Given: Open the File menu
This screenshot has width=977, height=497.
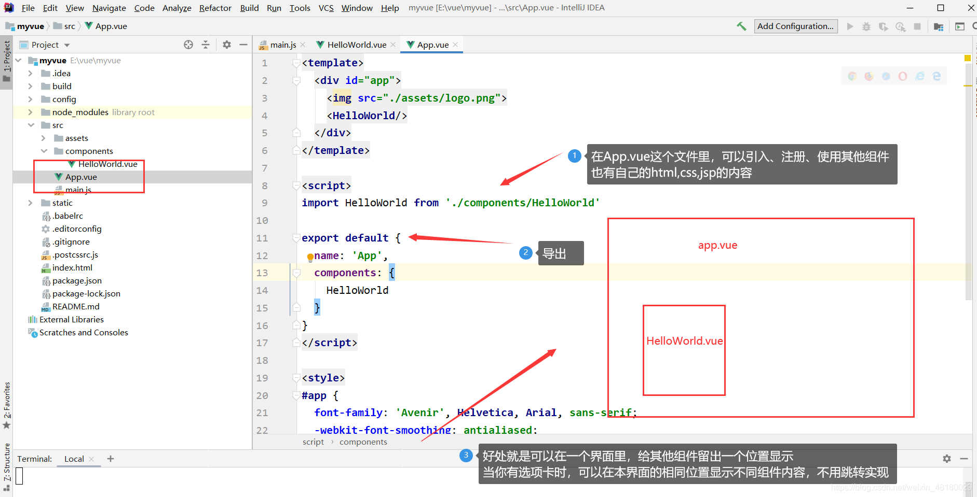Looking at the screenshot, I should tap(28, 8).
